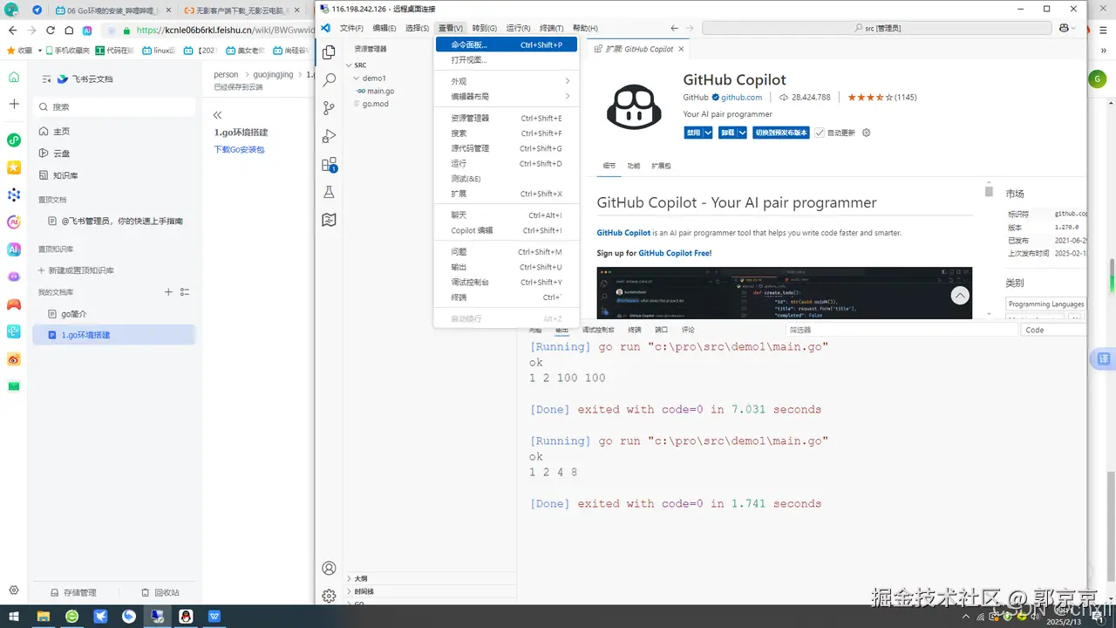Click the browser home button
Viewport: 1116px width, 628px height.
coord(69,30)
